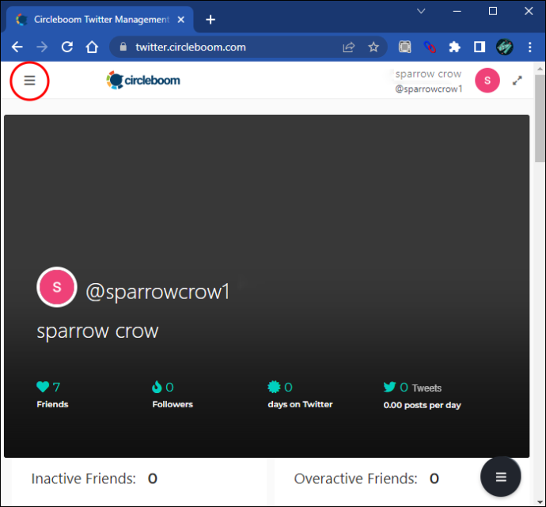Open the dark floating menu button
The image size is (546, 507).
pos(500,476)
